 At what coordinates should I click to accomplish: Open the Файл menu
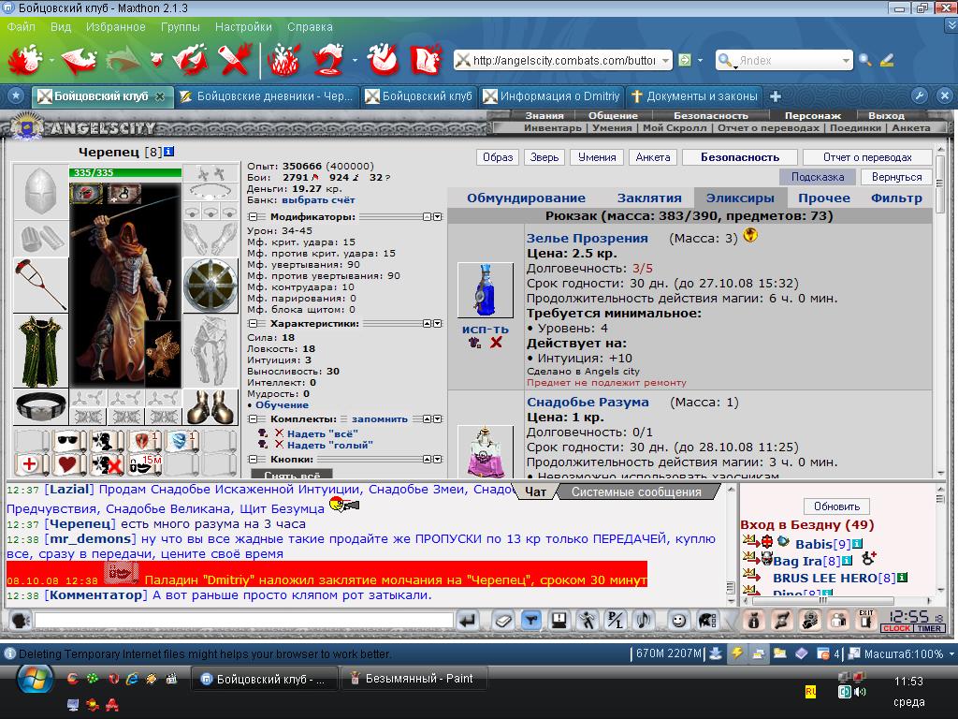(21, 27)
